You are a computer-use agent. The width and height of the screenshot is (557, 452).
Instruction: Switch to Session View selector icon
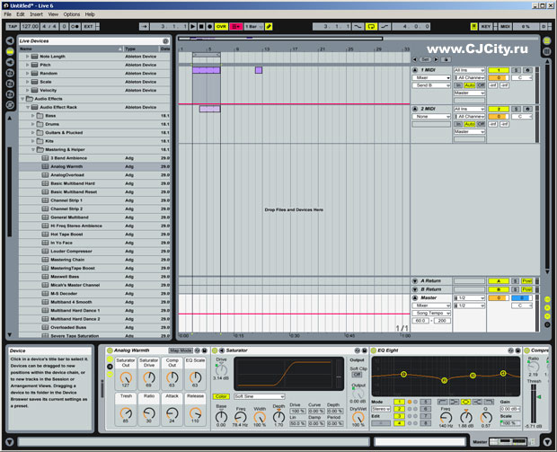pyautogui.click(x=547, y=51)
